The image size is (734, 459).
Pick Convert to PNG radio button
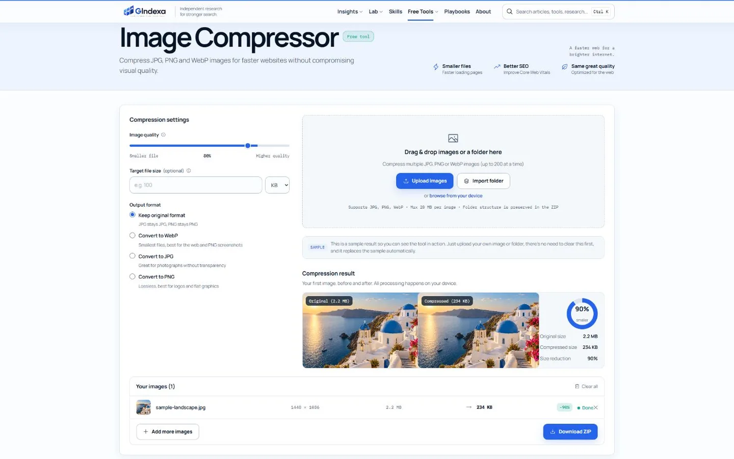click(x=133, y=276)
